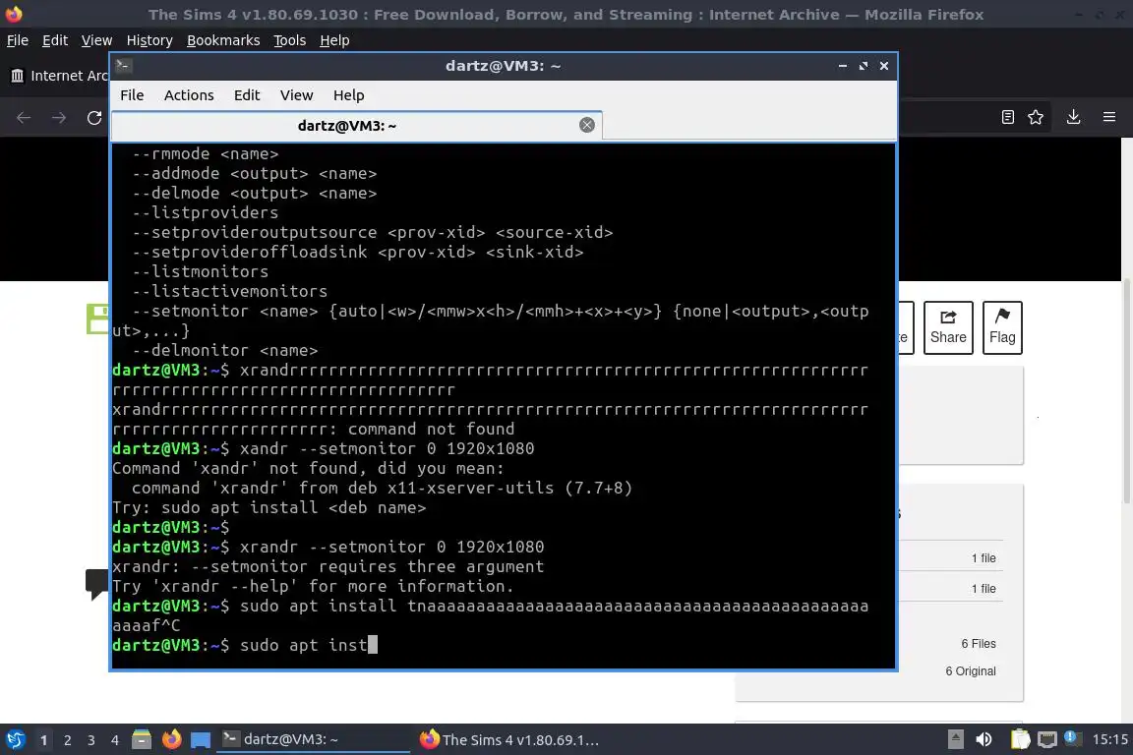Reload the page in Firefox
The image size is (1133, 755).
tap(94, 117)
